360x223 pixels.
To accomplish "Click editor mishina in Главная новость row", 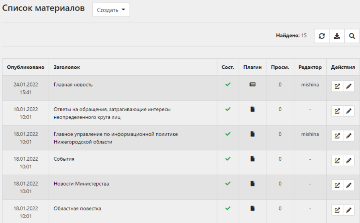I will (310, 84).
